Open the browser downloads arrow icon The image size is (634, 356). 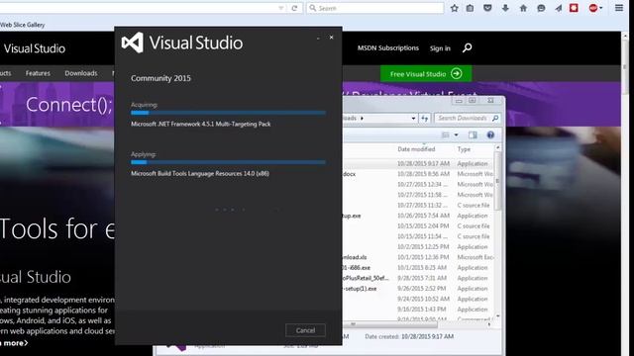pos(505,8)
